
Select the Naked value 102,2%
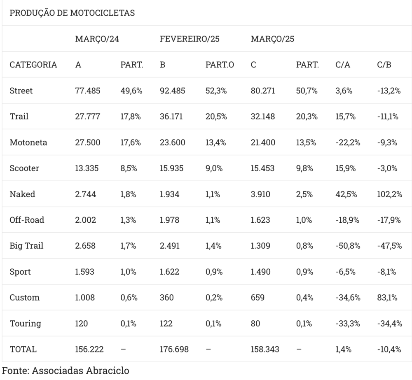389,194
